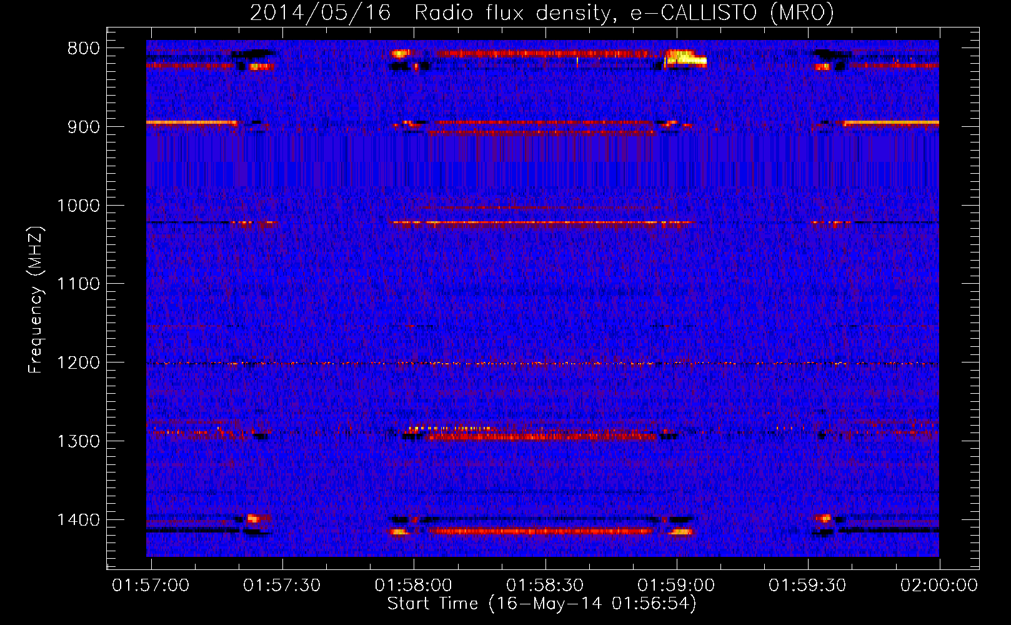This screenshot has width=1011, height=625.
Task: Click the 01:59:30 time tick label
Action: tap(807, 585)
